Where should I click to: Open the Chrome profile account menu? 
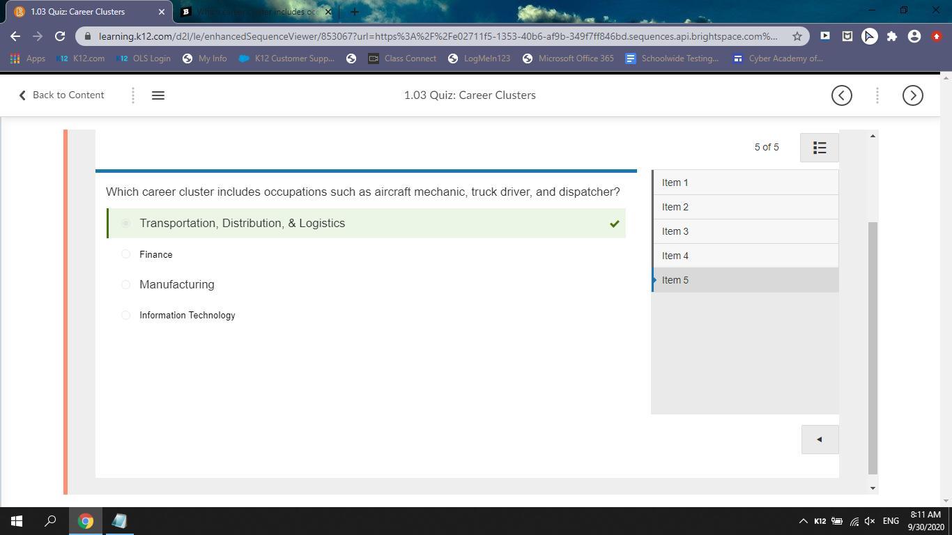click(x=914, y=36)
